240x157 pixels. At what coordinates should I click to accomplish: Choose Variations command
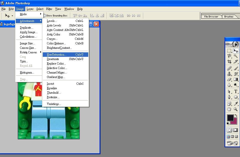pyautogui.click(x=65, y=104)
